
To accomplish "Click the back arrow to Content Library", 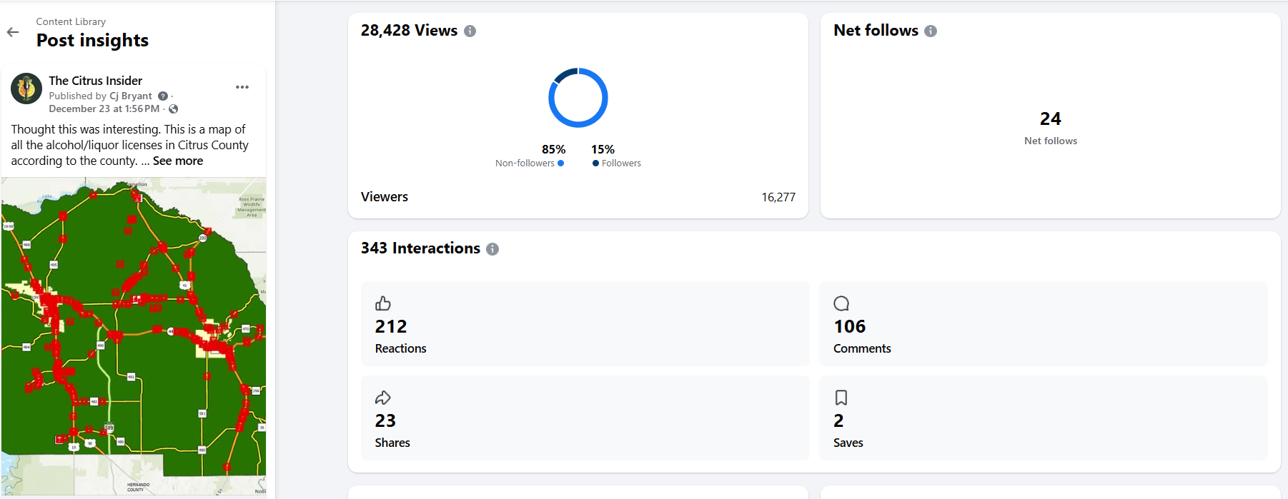I will coord(13,32).
